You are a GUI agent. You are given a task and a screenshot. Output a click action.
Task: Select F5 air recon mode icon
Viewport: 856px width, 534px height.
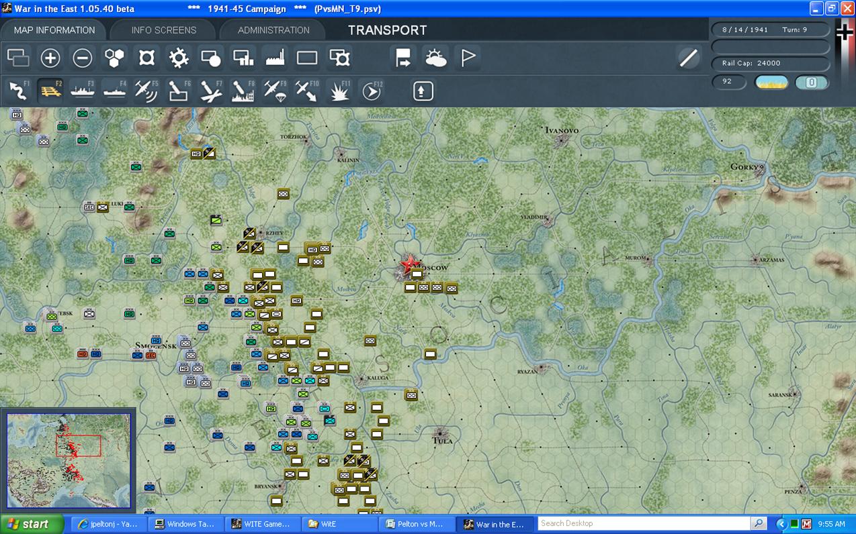tap(146, 91)
